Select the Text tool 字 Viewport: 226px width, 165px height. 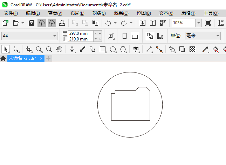click(136, 50)
